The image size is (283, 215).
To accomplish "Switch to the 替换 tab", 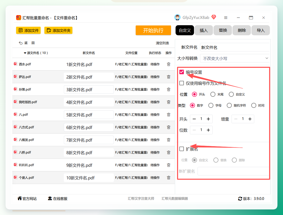I will [x=223, y=30].
